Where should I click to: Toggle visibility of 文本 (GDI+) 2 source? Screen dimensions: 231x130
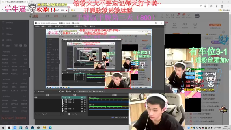click(82, 109)
